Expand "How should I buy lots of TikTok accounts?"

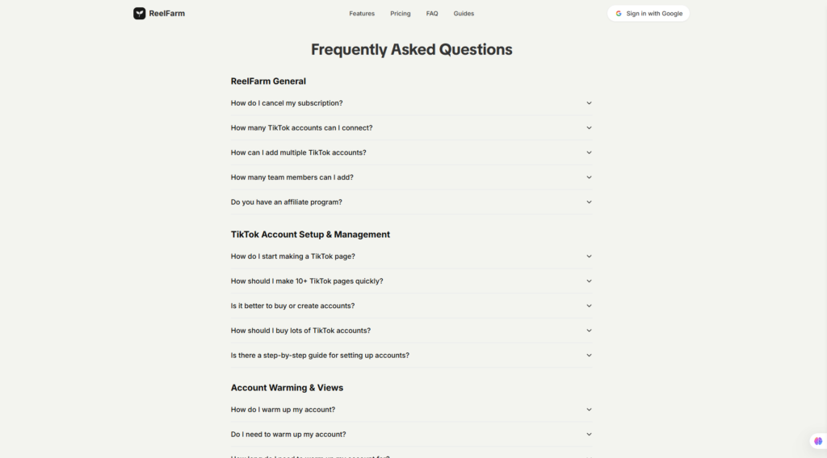(411, 331)
